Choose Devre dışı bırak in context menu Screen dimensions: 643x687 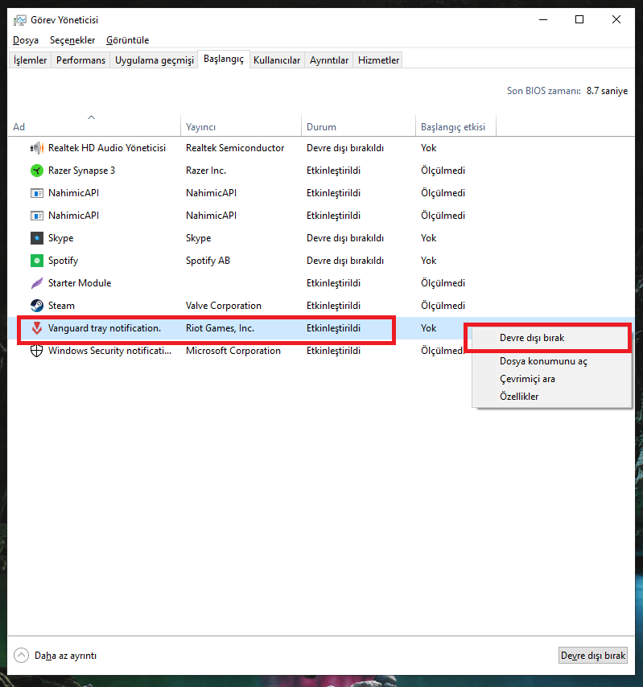[x=551, y=338]
